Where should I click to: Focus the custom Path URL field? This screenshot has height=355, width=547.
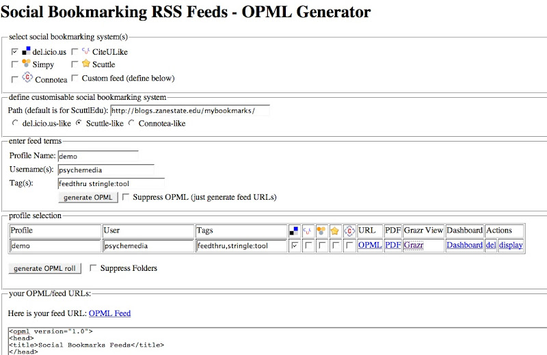[x=190, y=111]
